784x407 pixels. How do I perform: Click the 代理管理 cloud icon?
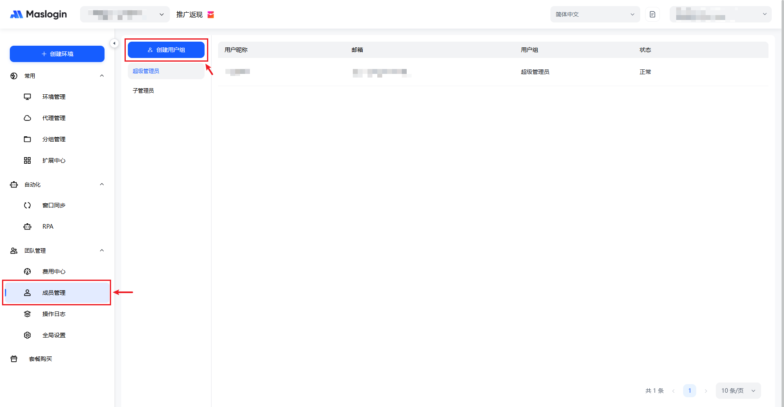pyautogui.click(x=27, y=118)
